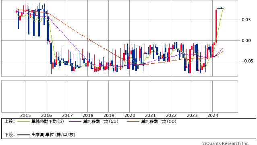Click the 2022 year label on the x-axis
Viewport: 257px width, 145px height.
(x=171, y=115)
